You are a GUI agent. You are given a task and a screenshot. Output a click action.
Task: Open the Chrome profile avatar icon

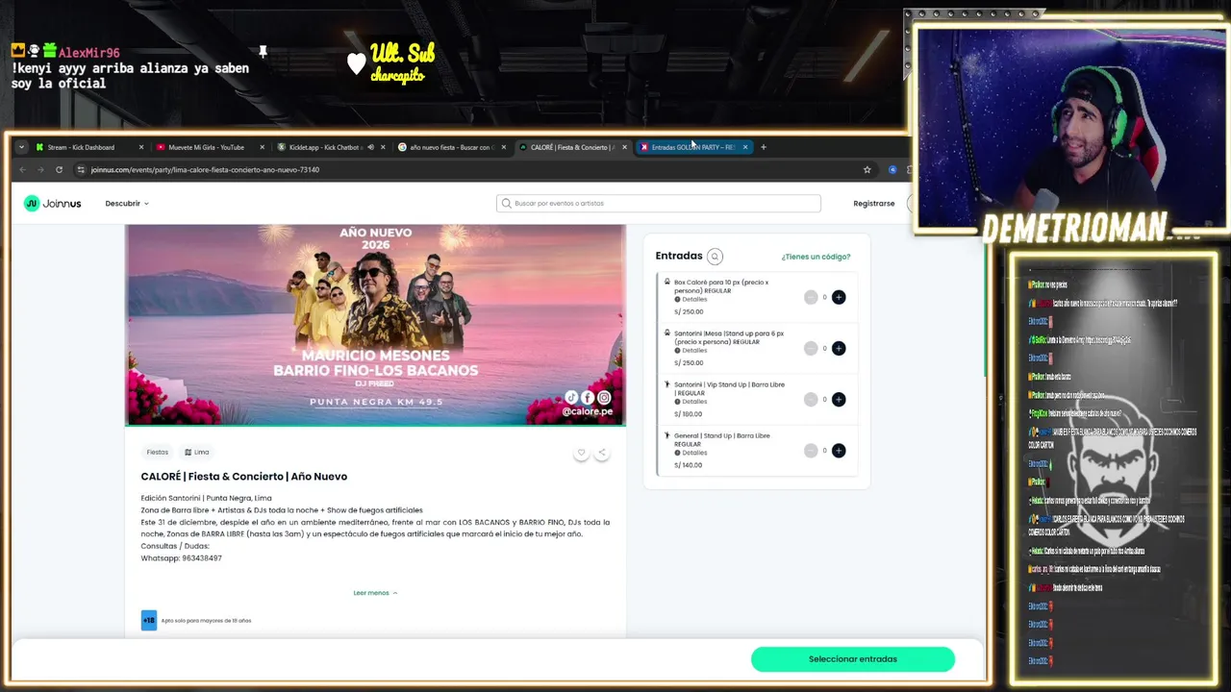pyautogui.click(x=892, y=170)
